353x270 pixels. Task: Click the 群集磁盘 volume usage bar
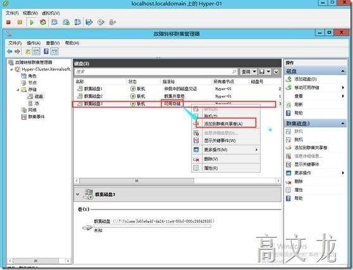tap(152, 226)
